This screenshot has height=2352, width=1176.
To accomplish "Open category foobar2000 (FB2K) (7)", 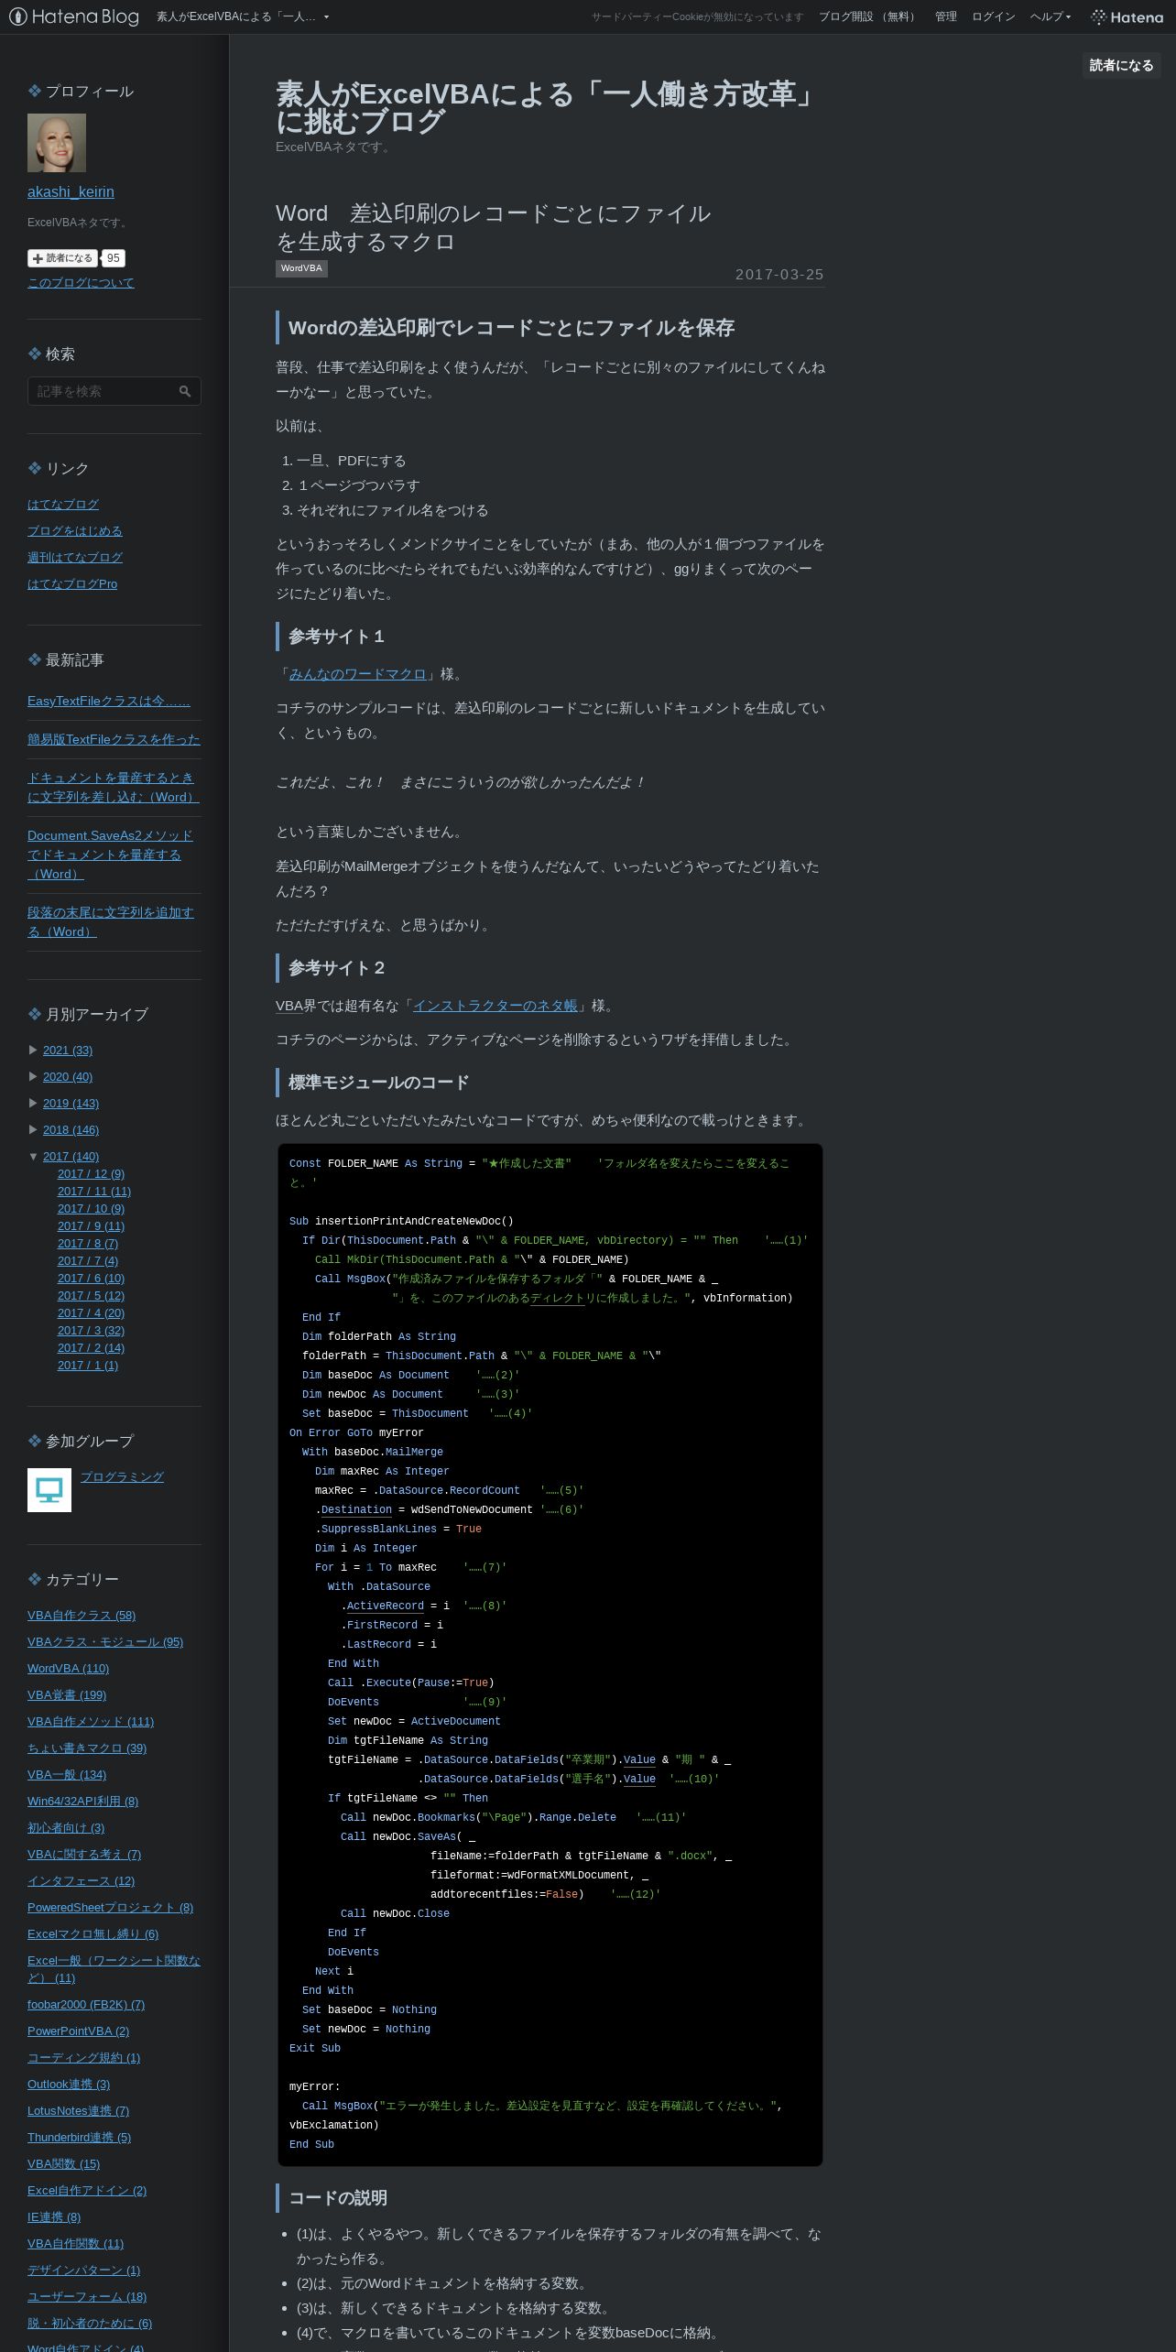I will click(86, 2004).
